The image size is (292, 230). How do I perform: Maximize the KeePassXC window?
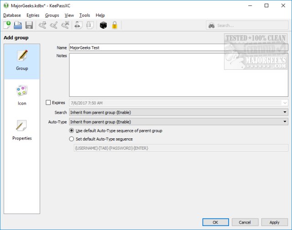(x=266, y=5)
